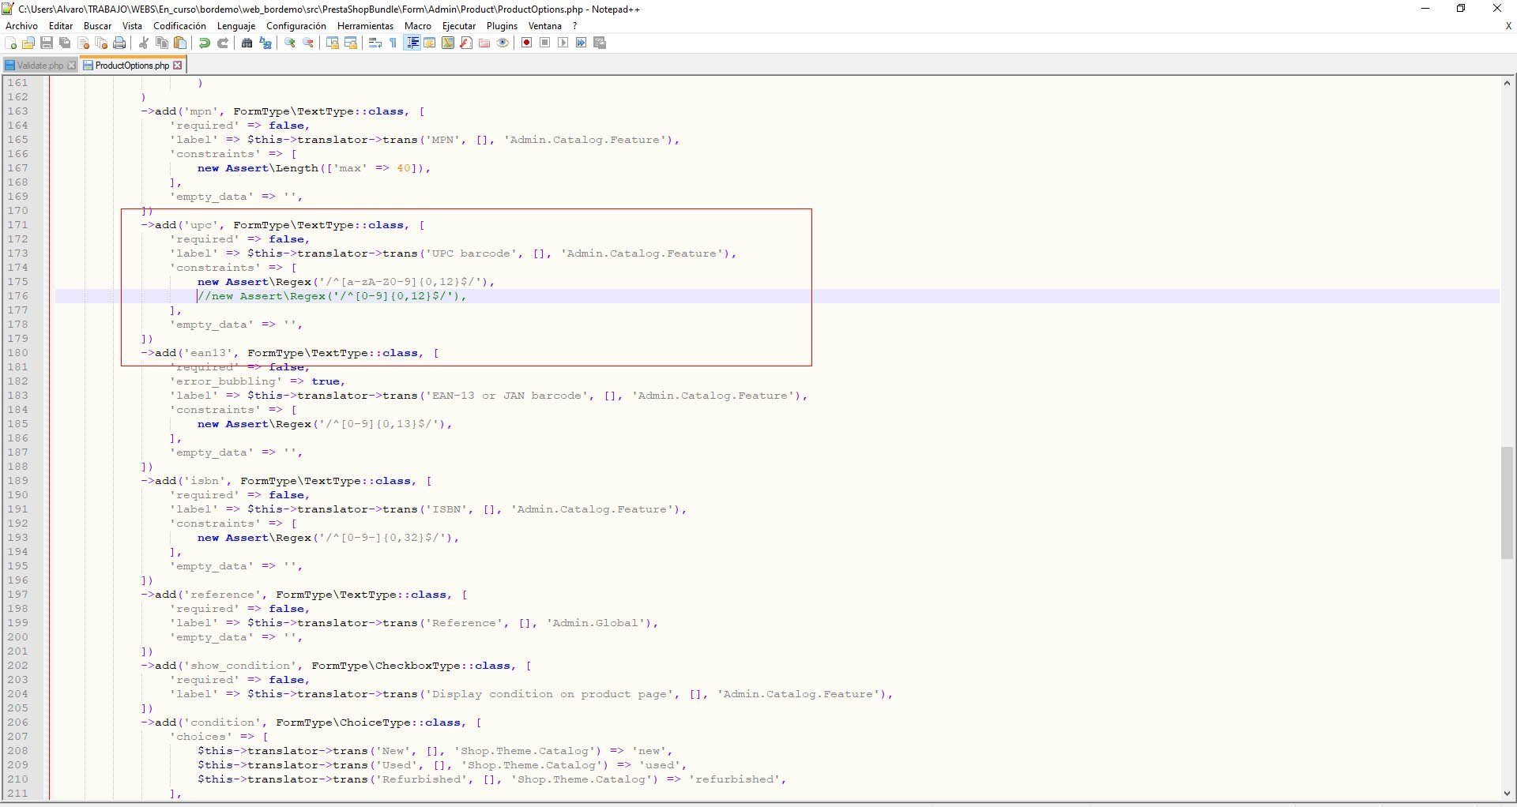Click the Print icon
This screenshot has width=1517, height=807.
(119, 43)
